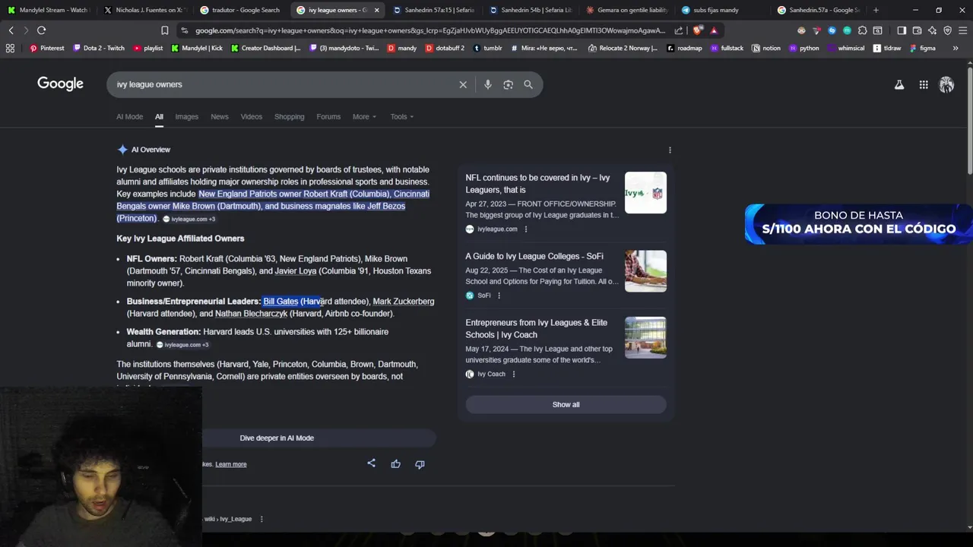The height and width of the screenshot is (547, 973).
Task: Open the Brave Wallet icon
Action: [917, 30]
